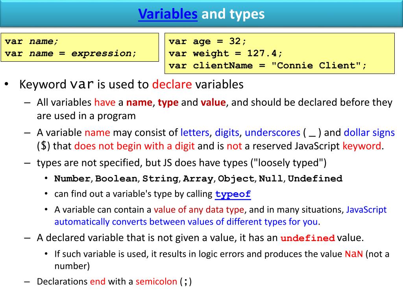Click the red word 'semicolon'

point(156,282)
